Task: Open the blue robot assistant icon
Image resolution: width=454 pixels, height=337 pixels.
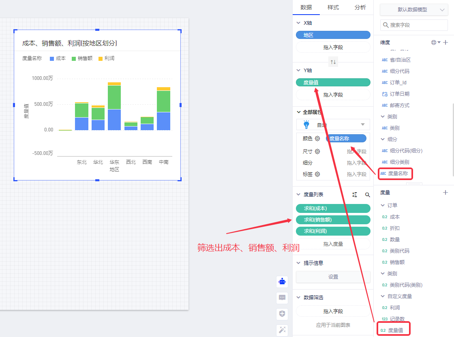Action: 283,281
